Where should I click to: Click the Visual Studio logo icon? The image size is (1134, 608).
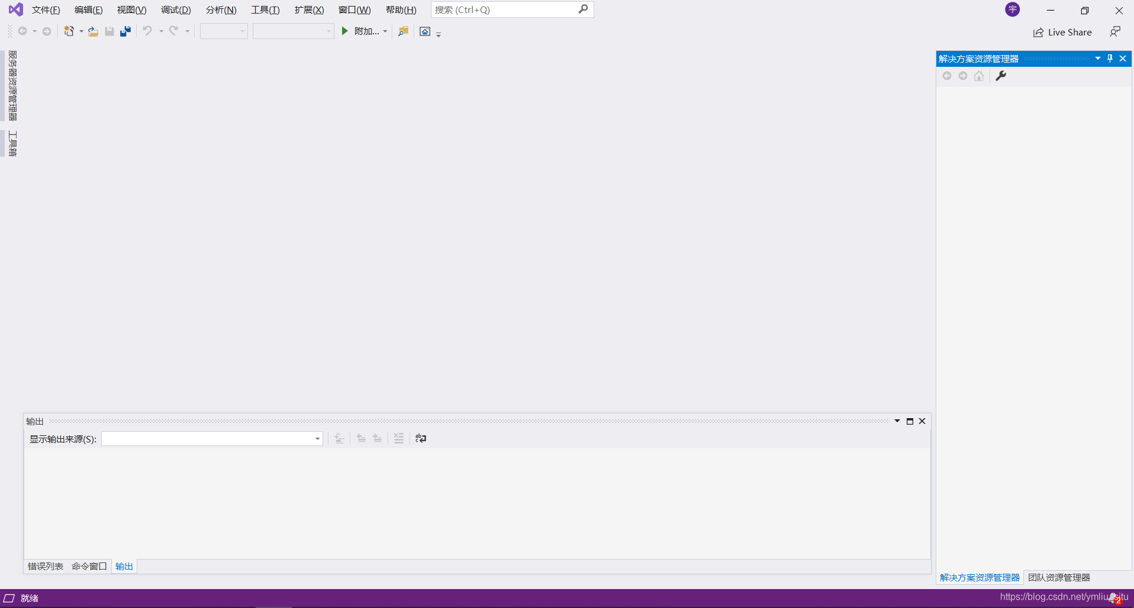[16, 9]
